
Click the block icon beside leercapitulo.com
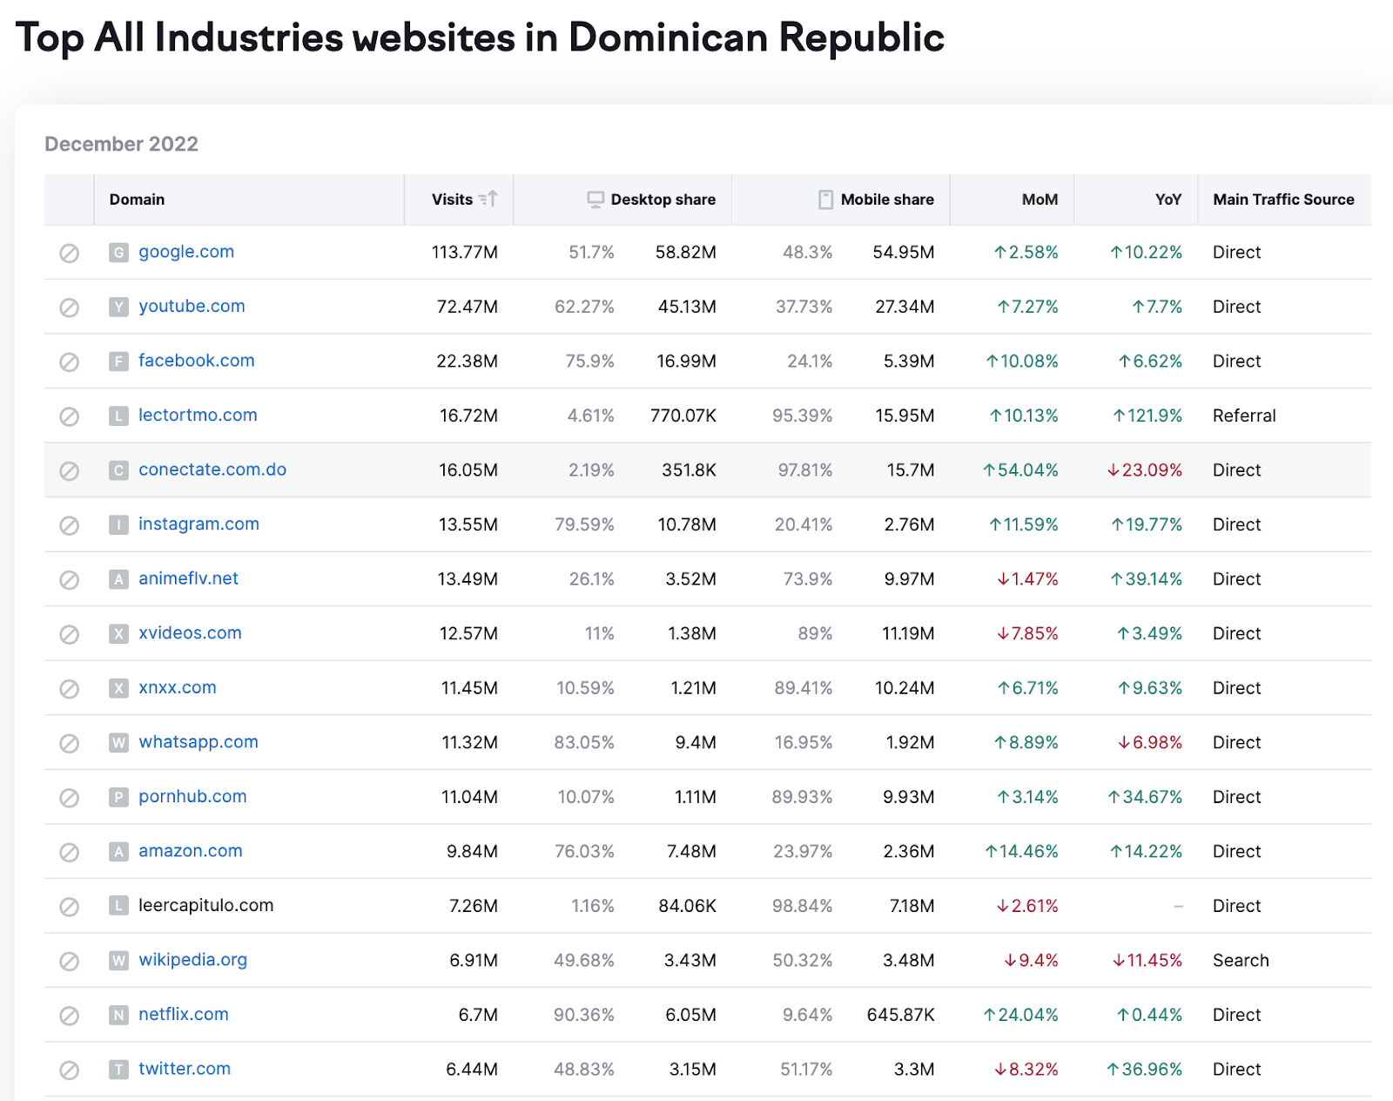pyautogui.click(x=69, y=907)
